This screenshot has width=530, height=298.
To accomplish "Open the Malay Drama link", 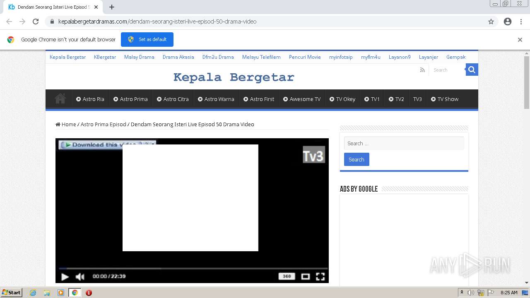I will [139, 57].
